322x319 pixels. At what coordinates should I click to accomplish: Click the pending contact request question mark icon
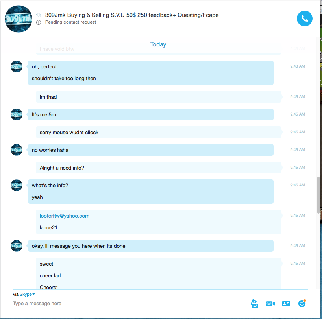coord(39,22)
